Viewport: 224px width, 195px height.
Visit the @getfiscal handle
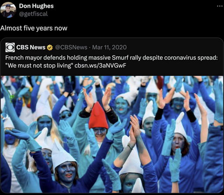pos(33,14)
